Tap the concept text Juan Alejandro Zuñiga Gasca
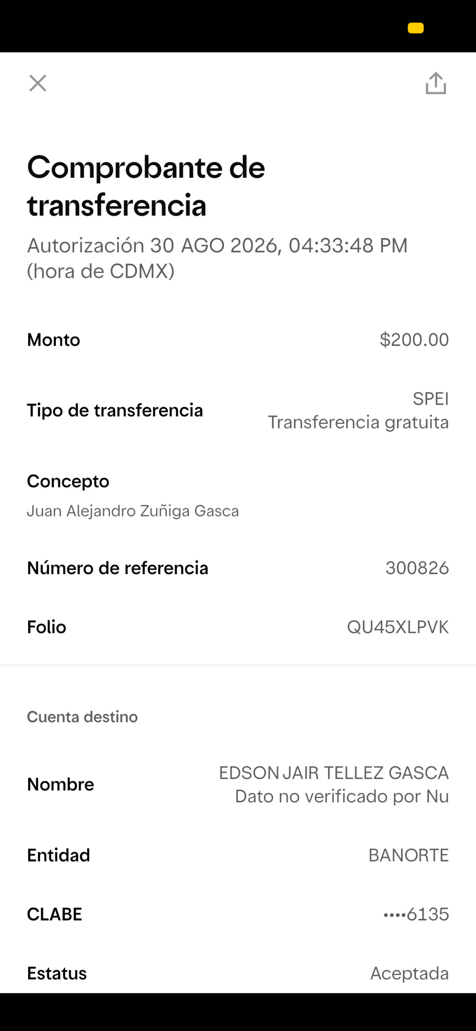 [133, 511]
